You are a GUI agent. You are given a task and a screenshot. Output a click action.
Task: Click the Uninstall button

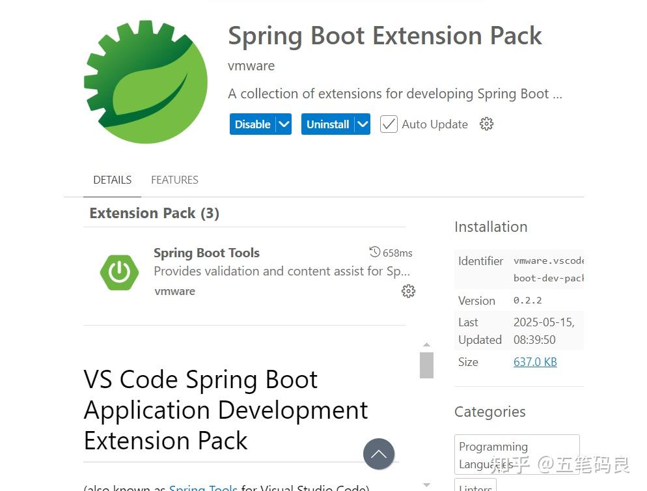pos(327,124)
